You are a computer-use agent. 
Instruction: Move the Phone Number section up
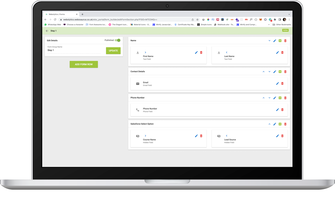pyautogui.click(x=263, y=98)
